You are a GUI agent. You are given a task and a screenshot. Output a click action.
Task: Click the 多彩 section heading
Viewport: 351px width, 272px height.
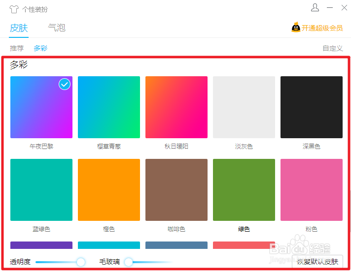[19, 65]
